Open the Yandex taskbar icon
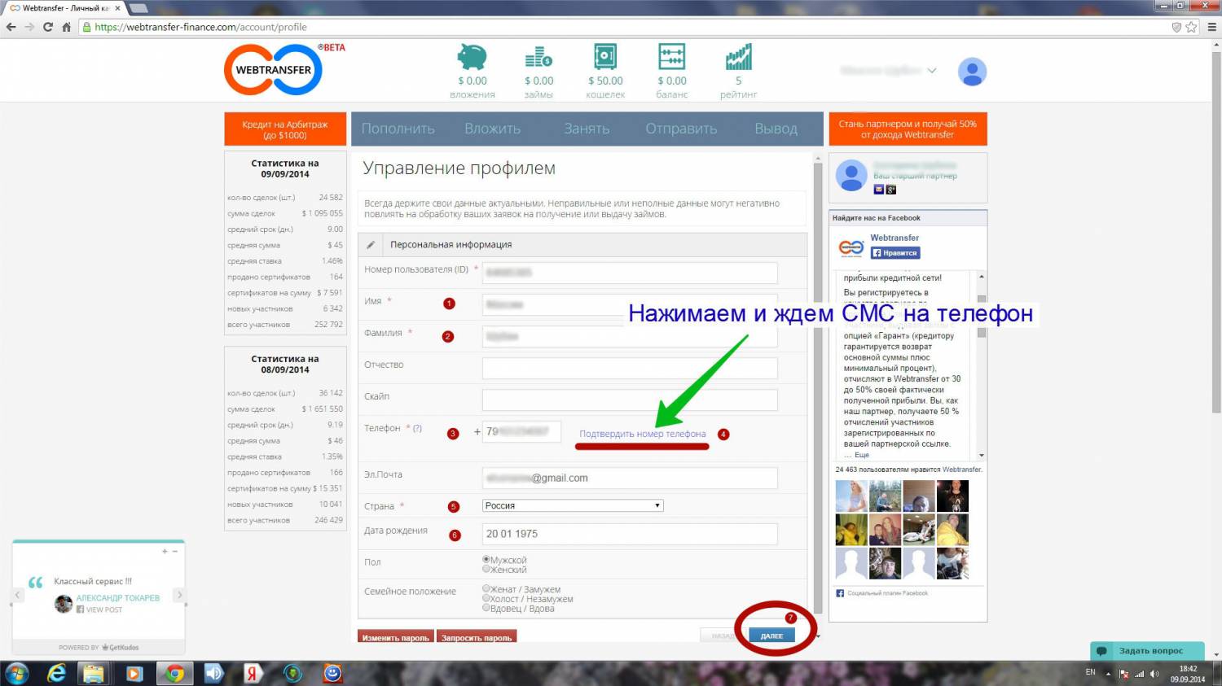The image size is (1222, 686). point(253,673)
